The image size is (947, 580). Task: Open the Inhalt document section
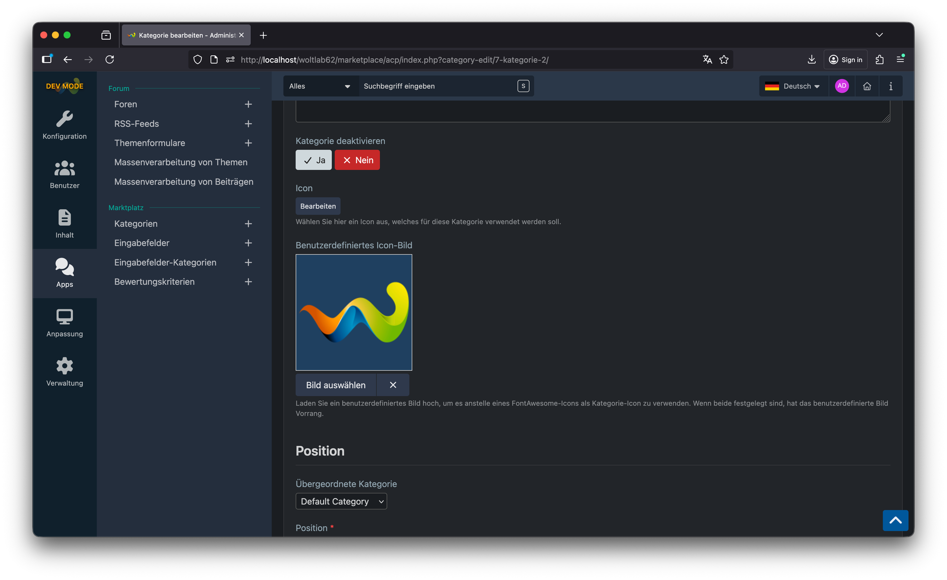pos(65,224)
